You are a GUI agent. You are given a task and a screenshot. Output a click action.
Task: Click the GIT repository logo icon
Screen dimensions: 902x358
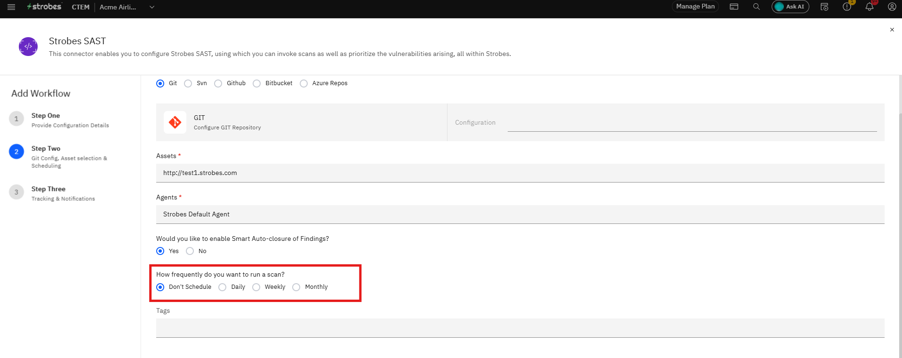click(175, 122)
